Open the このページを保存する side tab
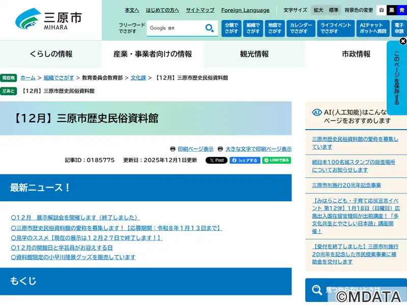This screenshot has width=407, height=305. [397, 79]
